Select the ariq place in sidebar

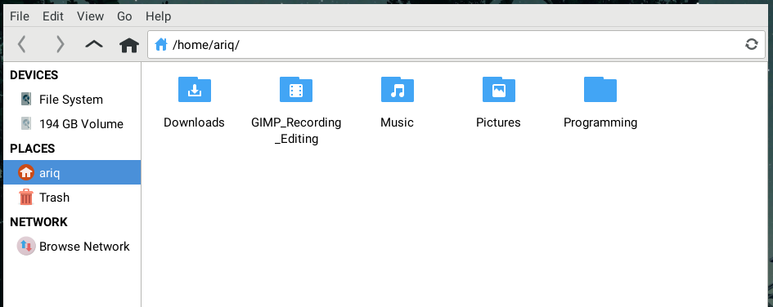click(72, 173)
